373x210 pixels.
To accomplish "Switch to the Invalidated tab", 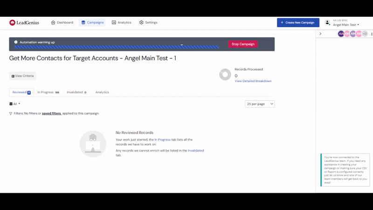I will click(76, 92).
